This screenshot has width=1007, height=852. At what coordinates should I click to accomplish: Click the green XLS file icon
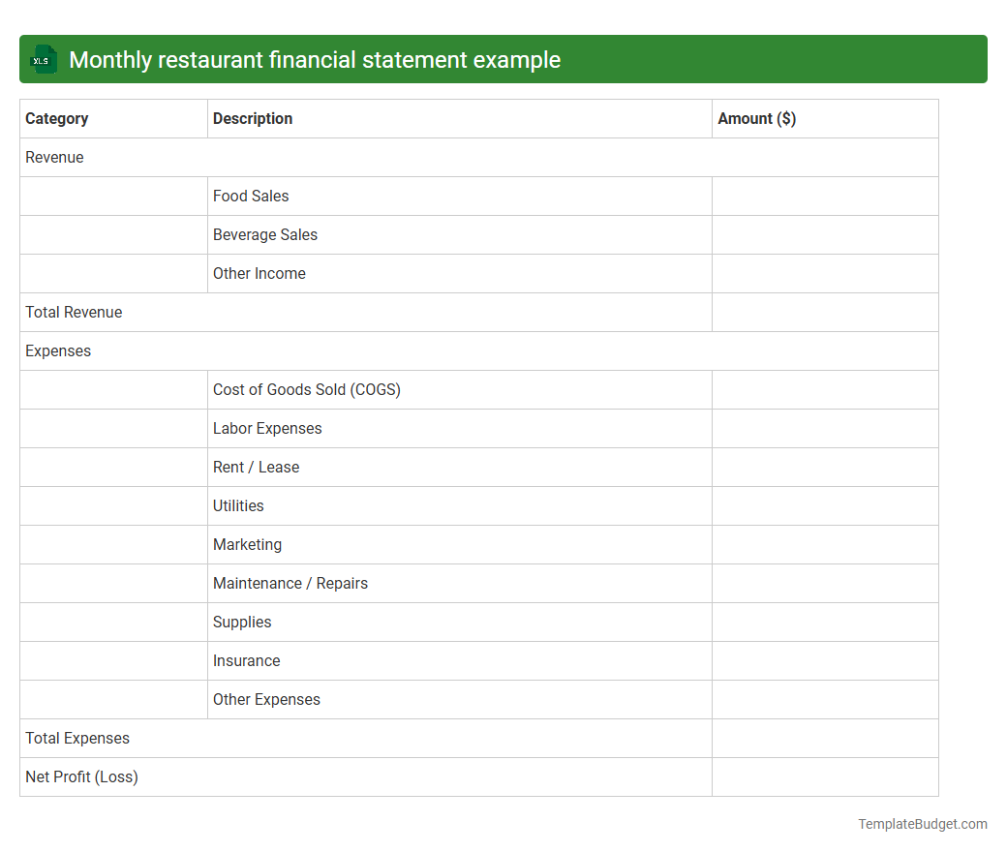point(43,59)
